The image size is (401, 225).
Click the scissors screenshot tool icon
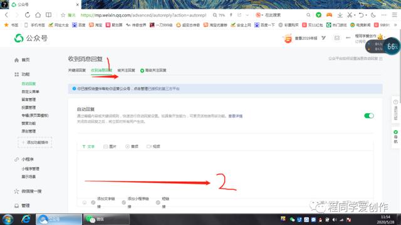pyautogui.click(x=350, y=15)
